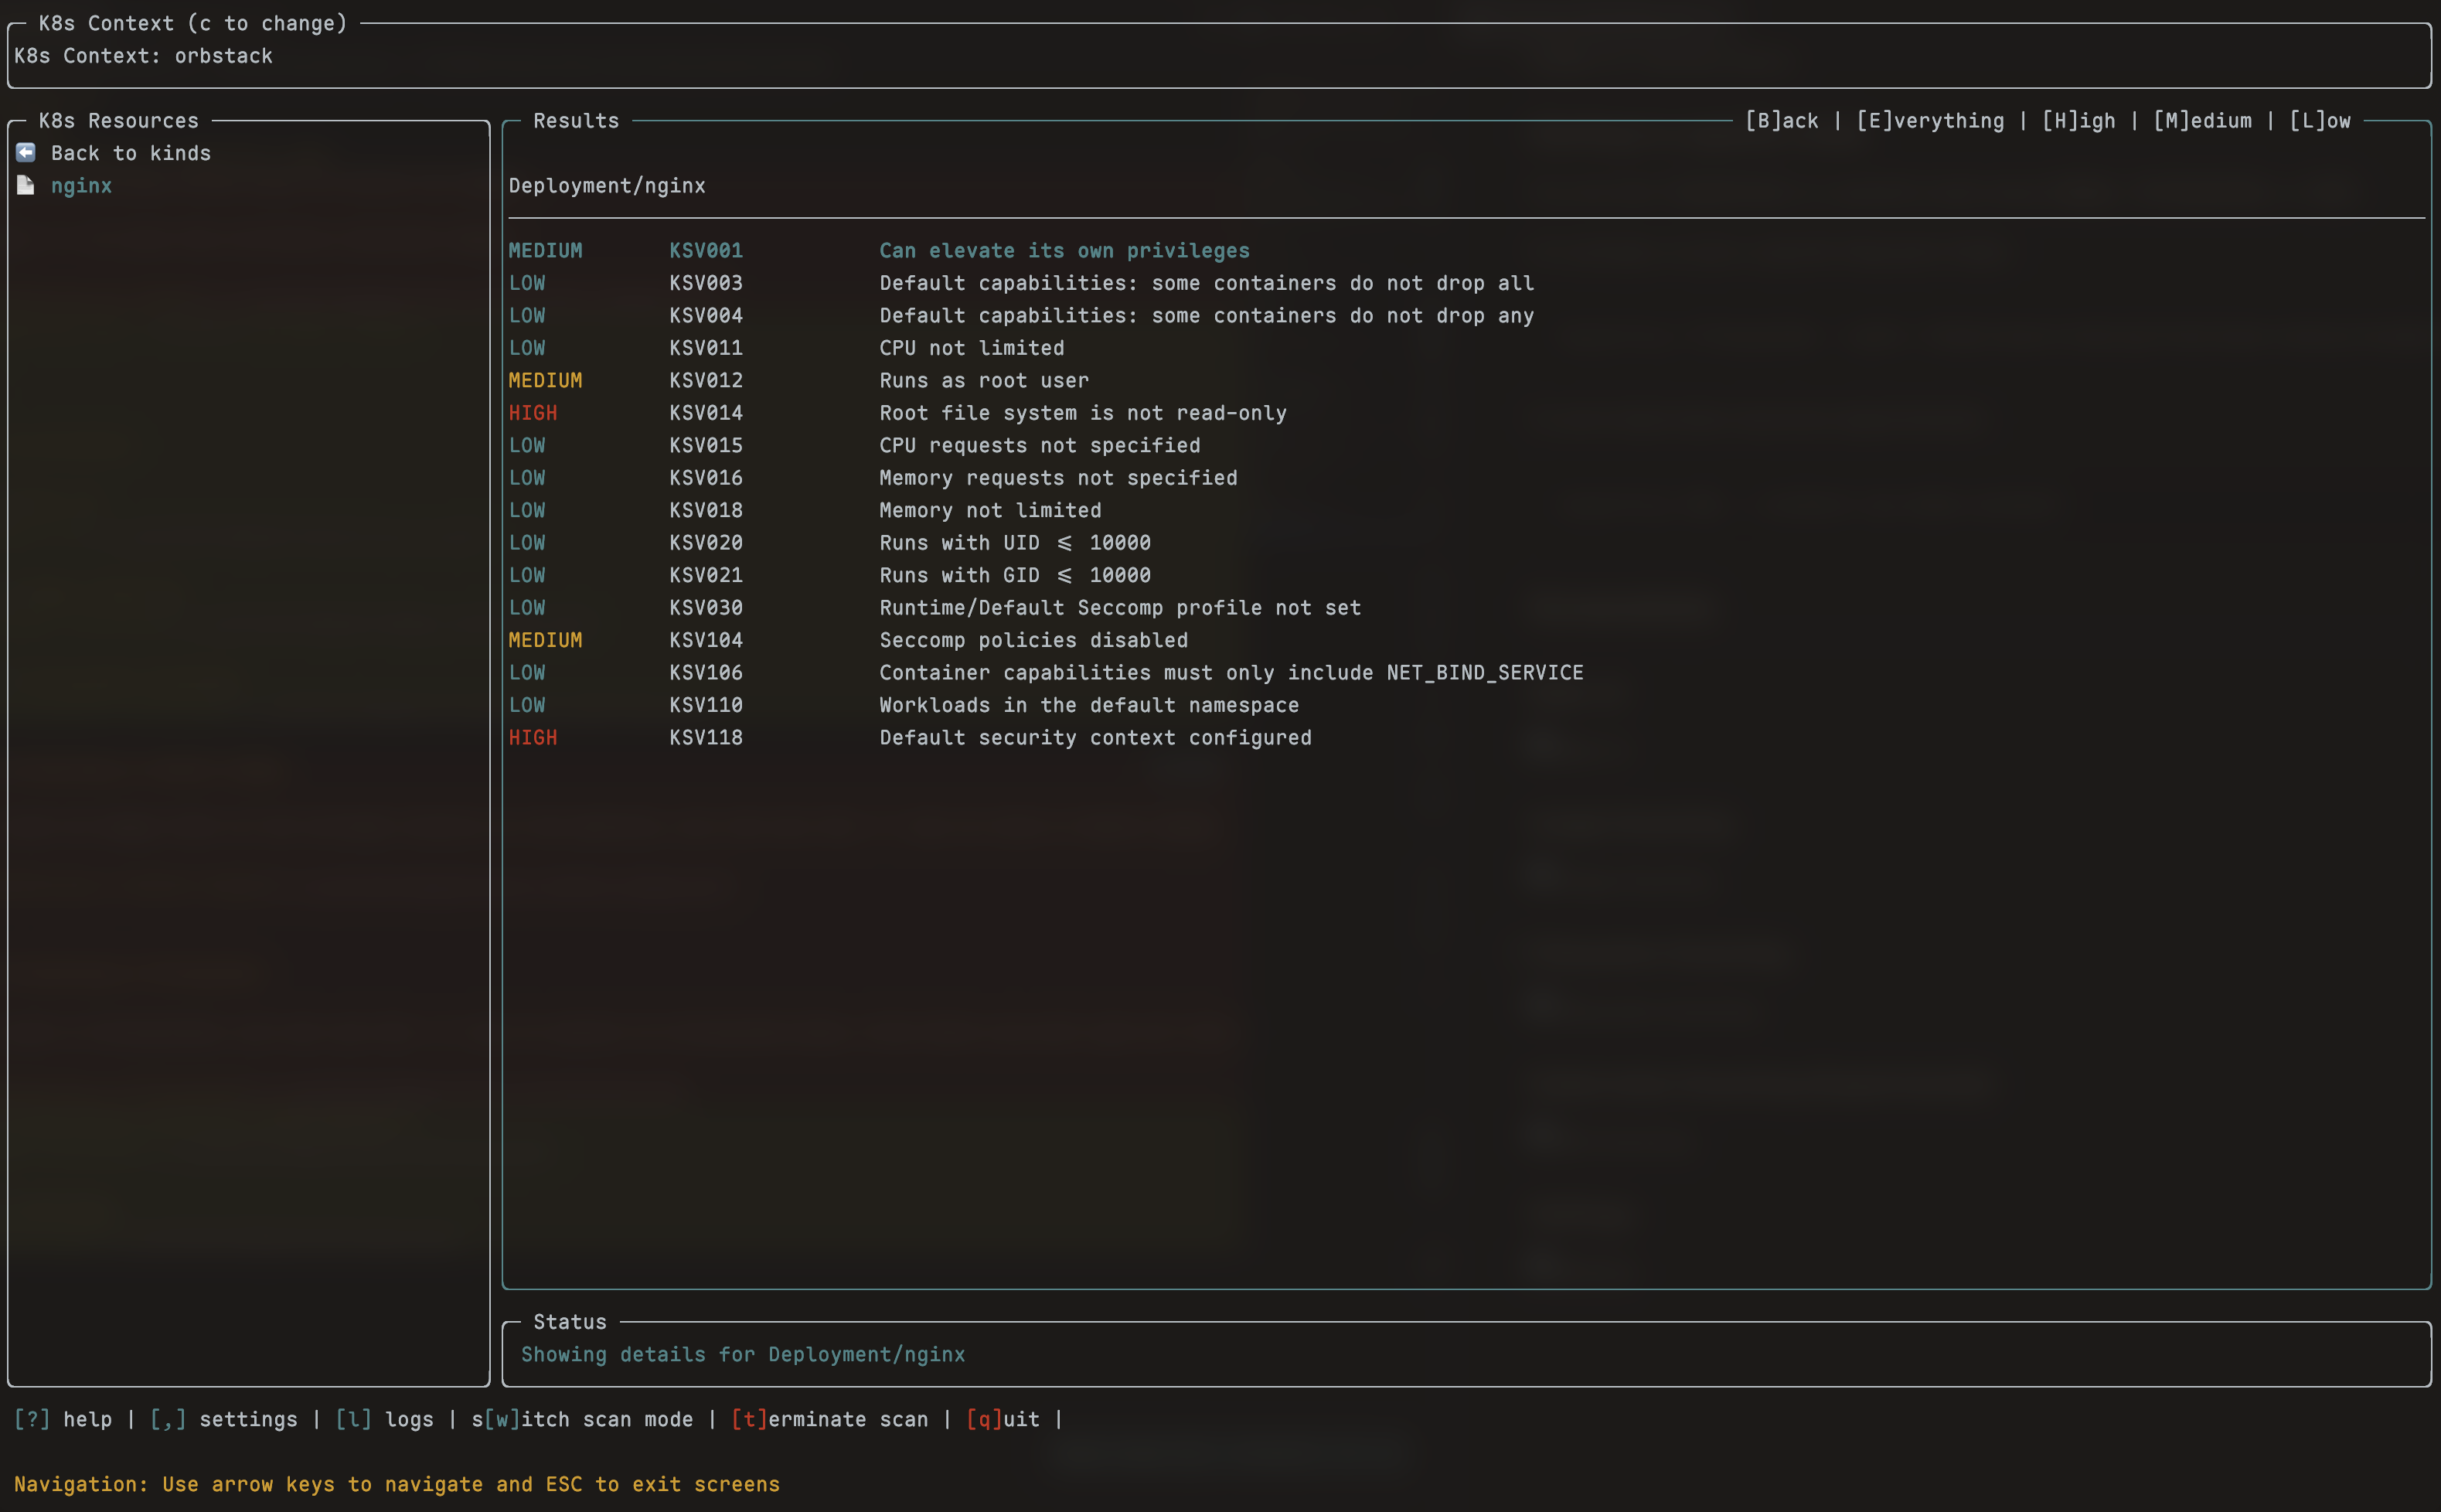Screen dimensions: 2441x1512
Task: Click the back arrow icon beside Back to kinds
Action: click(x=26, y=153)
